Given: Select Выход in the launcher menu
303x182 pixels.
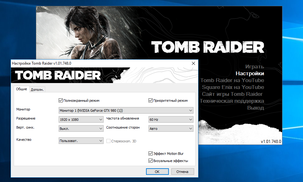Looking at the screenshot, I should coord(256,108).
